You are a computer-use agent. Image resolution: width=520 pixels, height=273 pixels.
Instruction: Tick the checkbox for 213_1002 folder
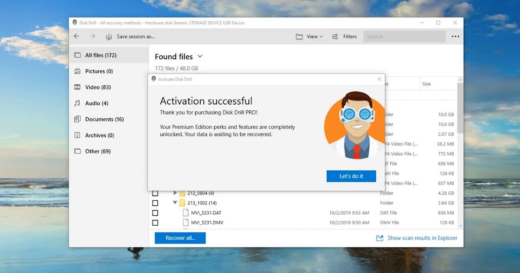(155, 203)
